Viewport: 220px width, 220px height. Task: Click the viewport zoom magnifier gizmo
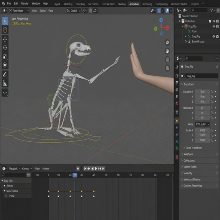(x=167, y=43)
